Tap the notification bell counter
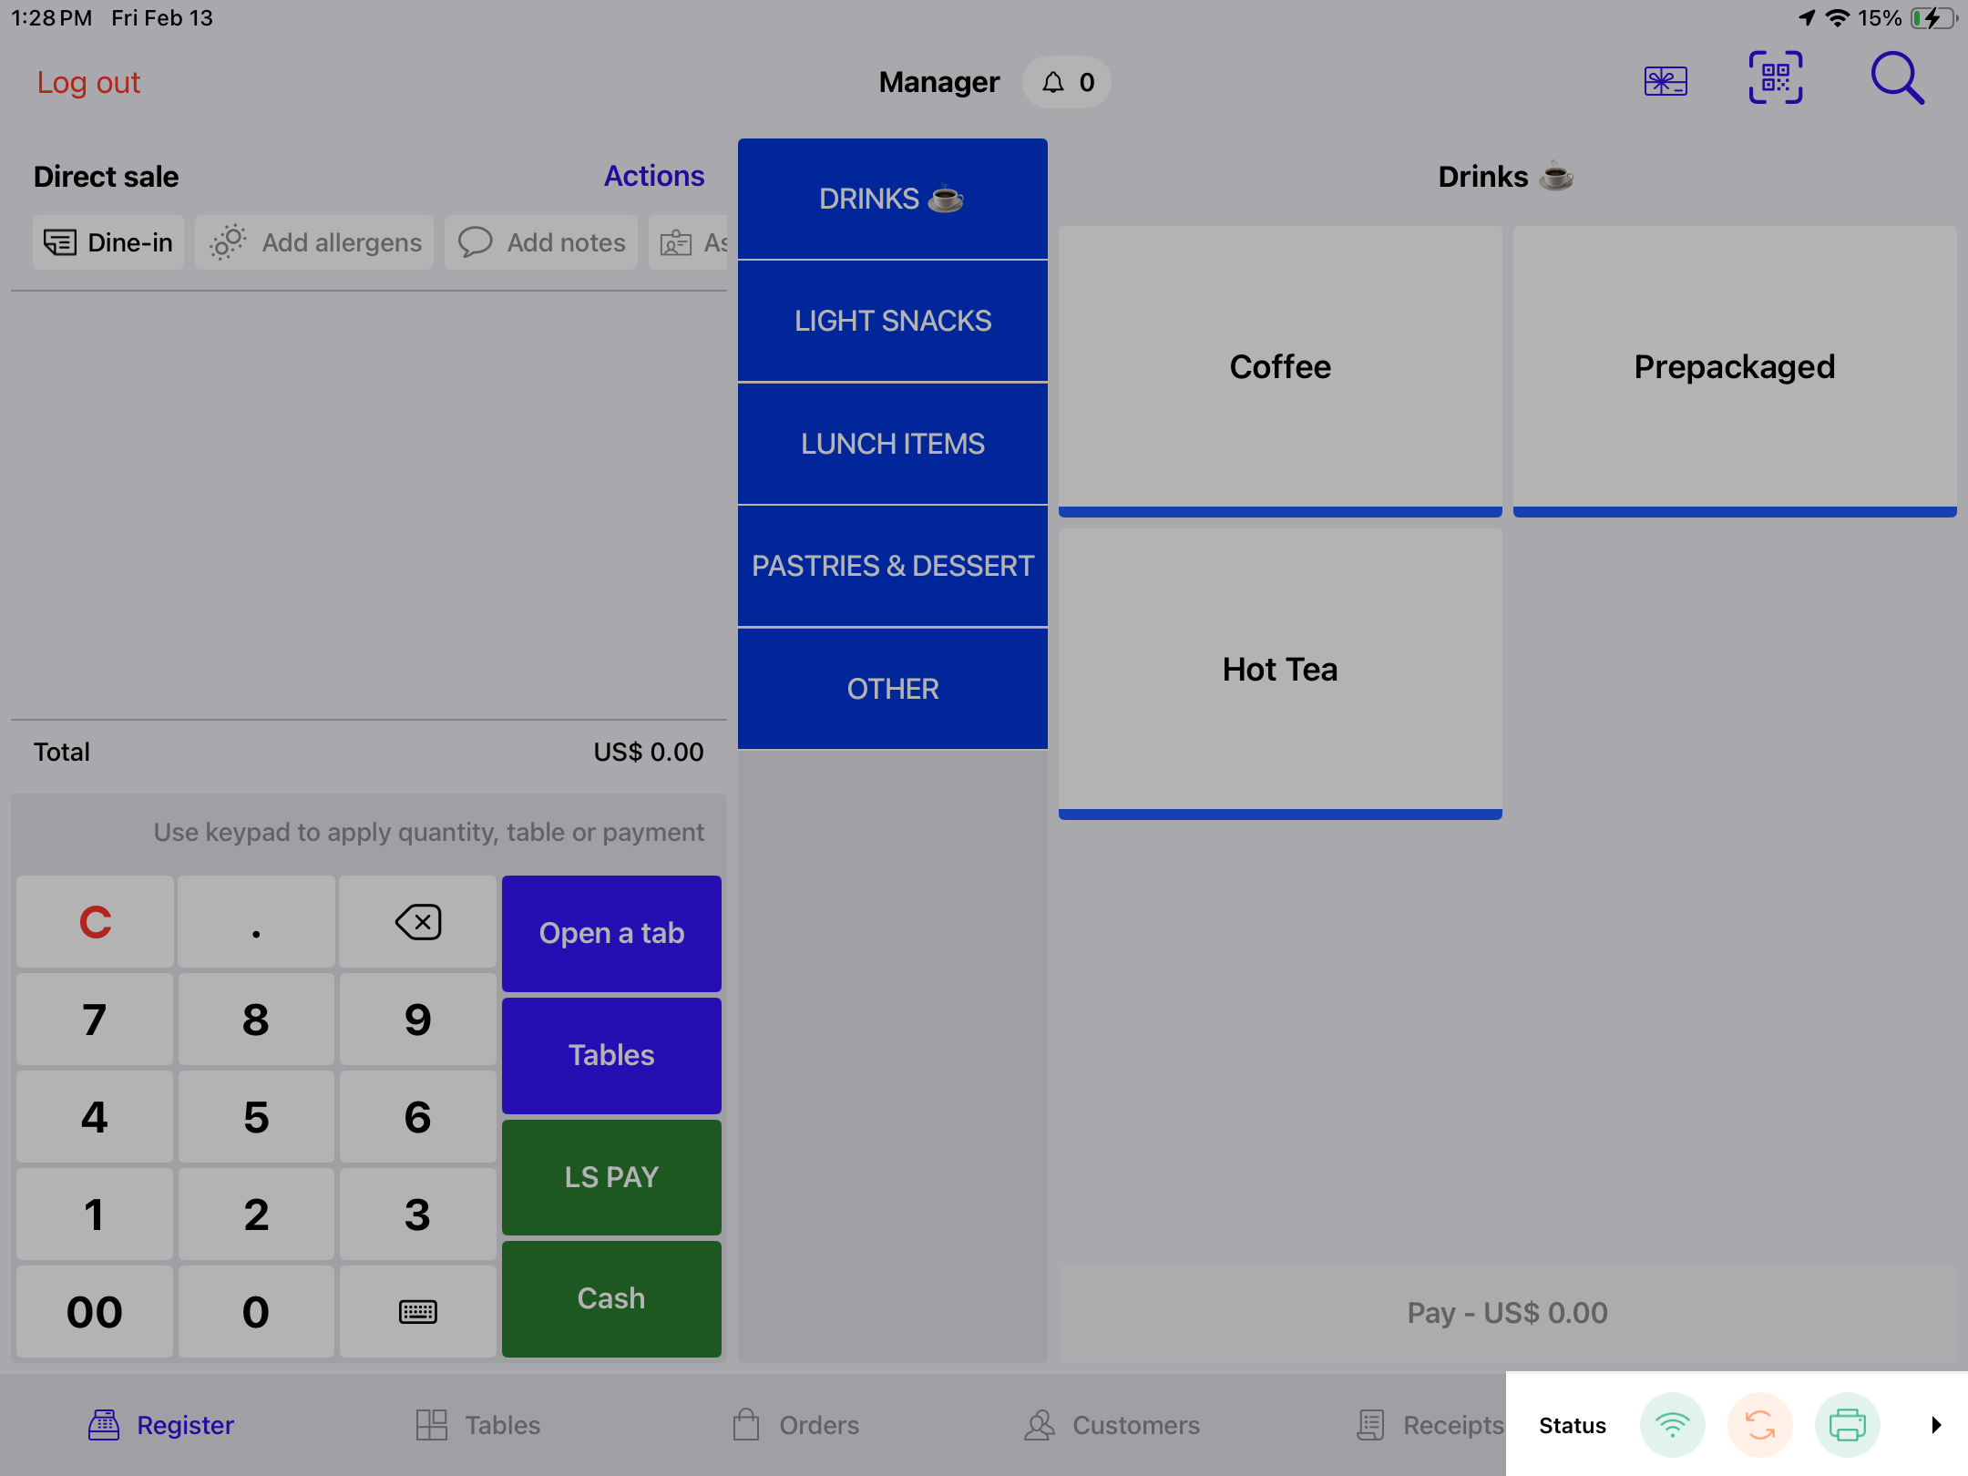The image size is (1968, 1476). (x=1067, y=83)
